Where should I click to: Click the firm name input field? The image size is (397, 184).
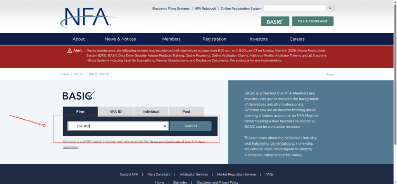[x=116, y=126]
